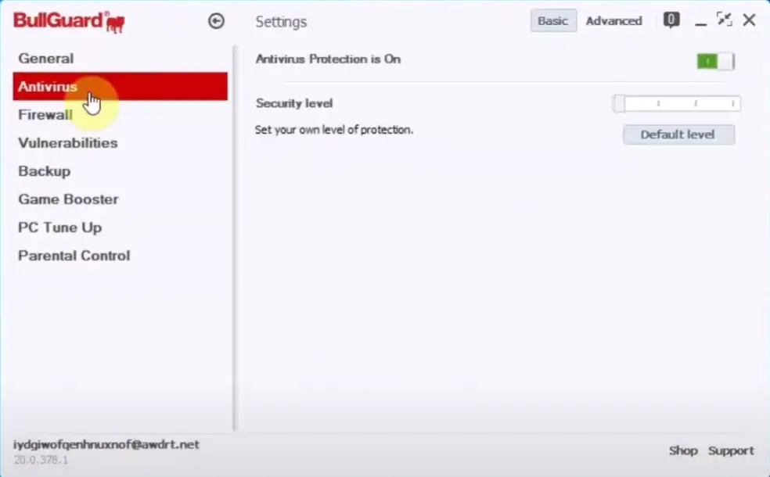Click the Security level slider track
770x477 pixels.
(677, 103)
